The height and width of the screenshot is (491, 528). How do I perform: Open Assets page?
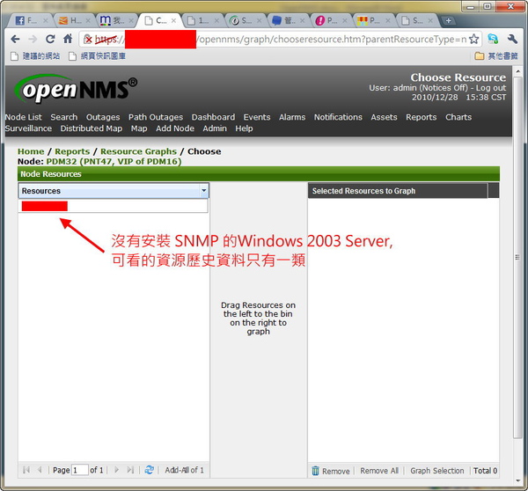[x=384, y=117]
